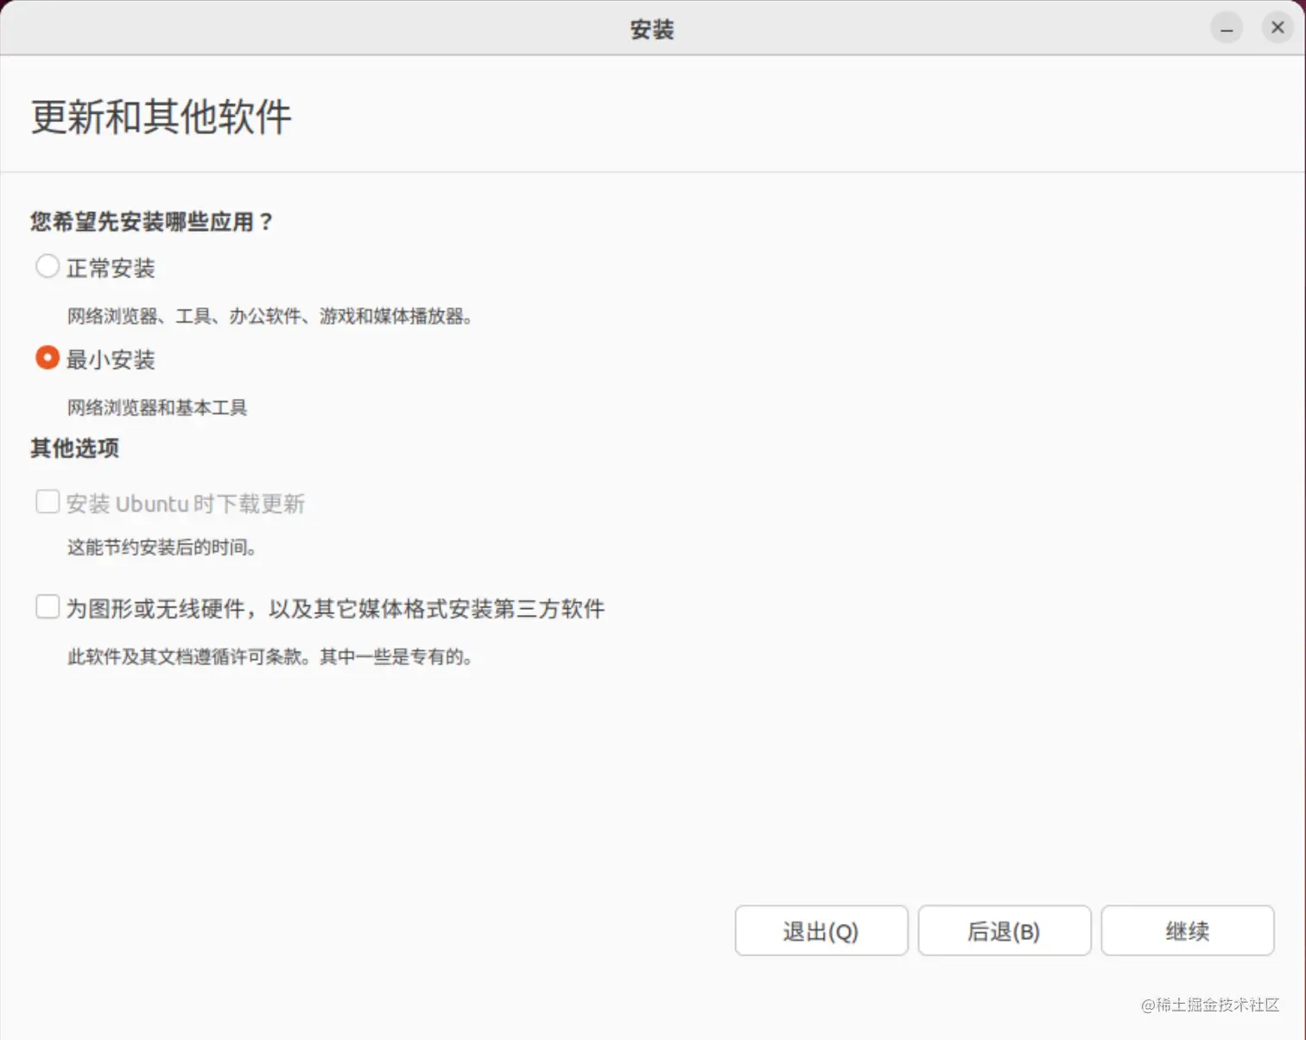
Task: Select the 最小安装 radio button
Action: (48, 358)
